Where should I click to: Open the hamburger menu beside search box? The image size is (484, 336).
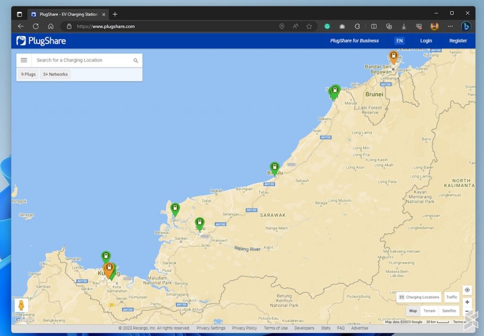[x=24, y=60]
